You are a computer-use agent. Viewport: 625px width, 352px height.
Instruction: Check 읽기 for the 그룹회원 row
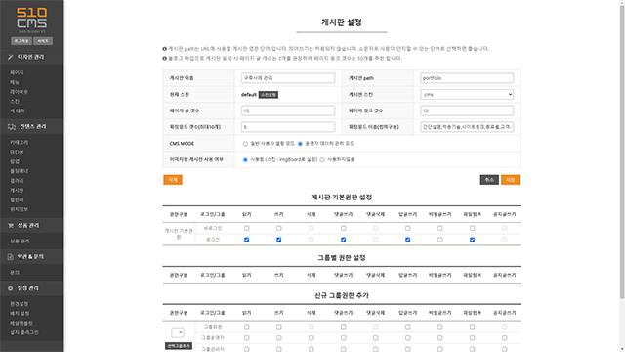[247, 327]
